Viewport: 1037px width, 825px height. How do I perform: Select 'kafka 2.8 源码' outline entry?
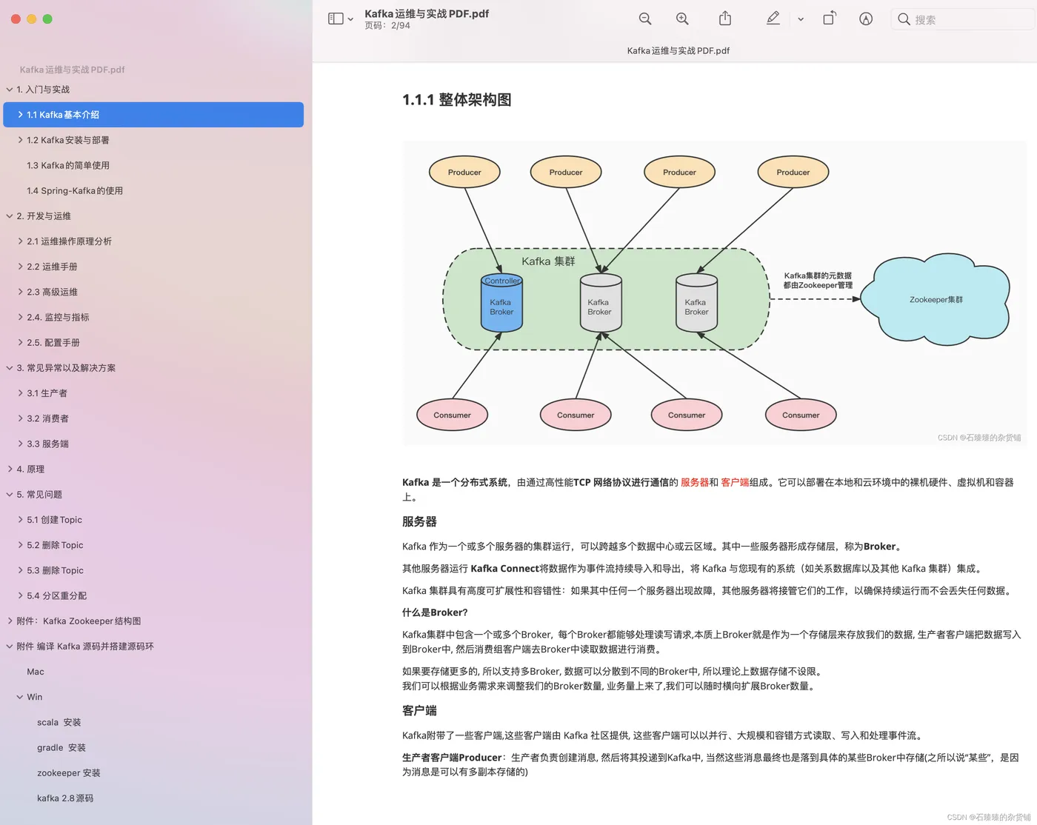coord(65,798)
